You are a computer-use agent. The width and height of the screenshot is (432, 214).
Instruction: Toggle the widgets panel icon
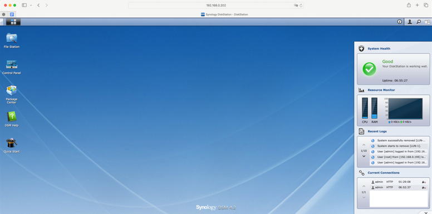(427, 22)
